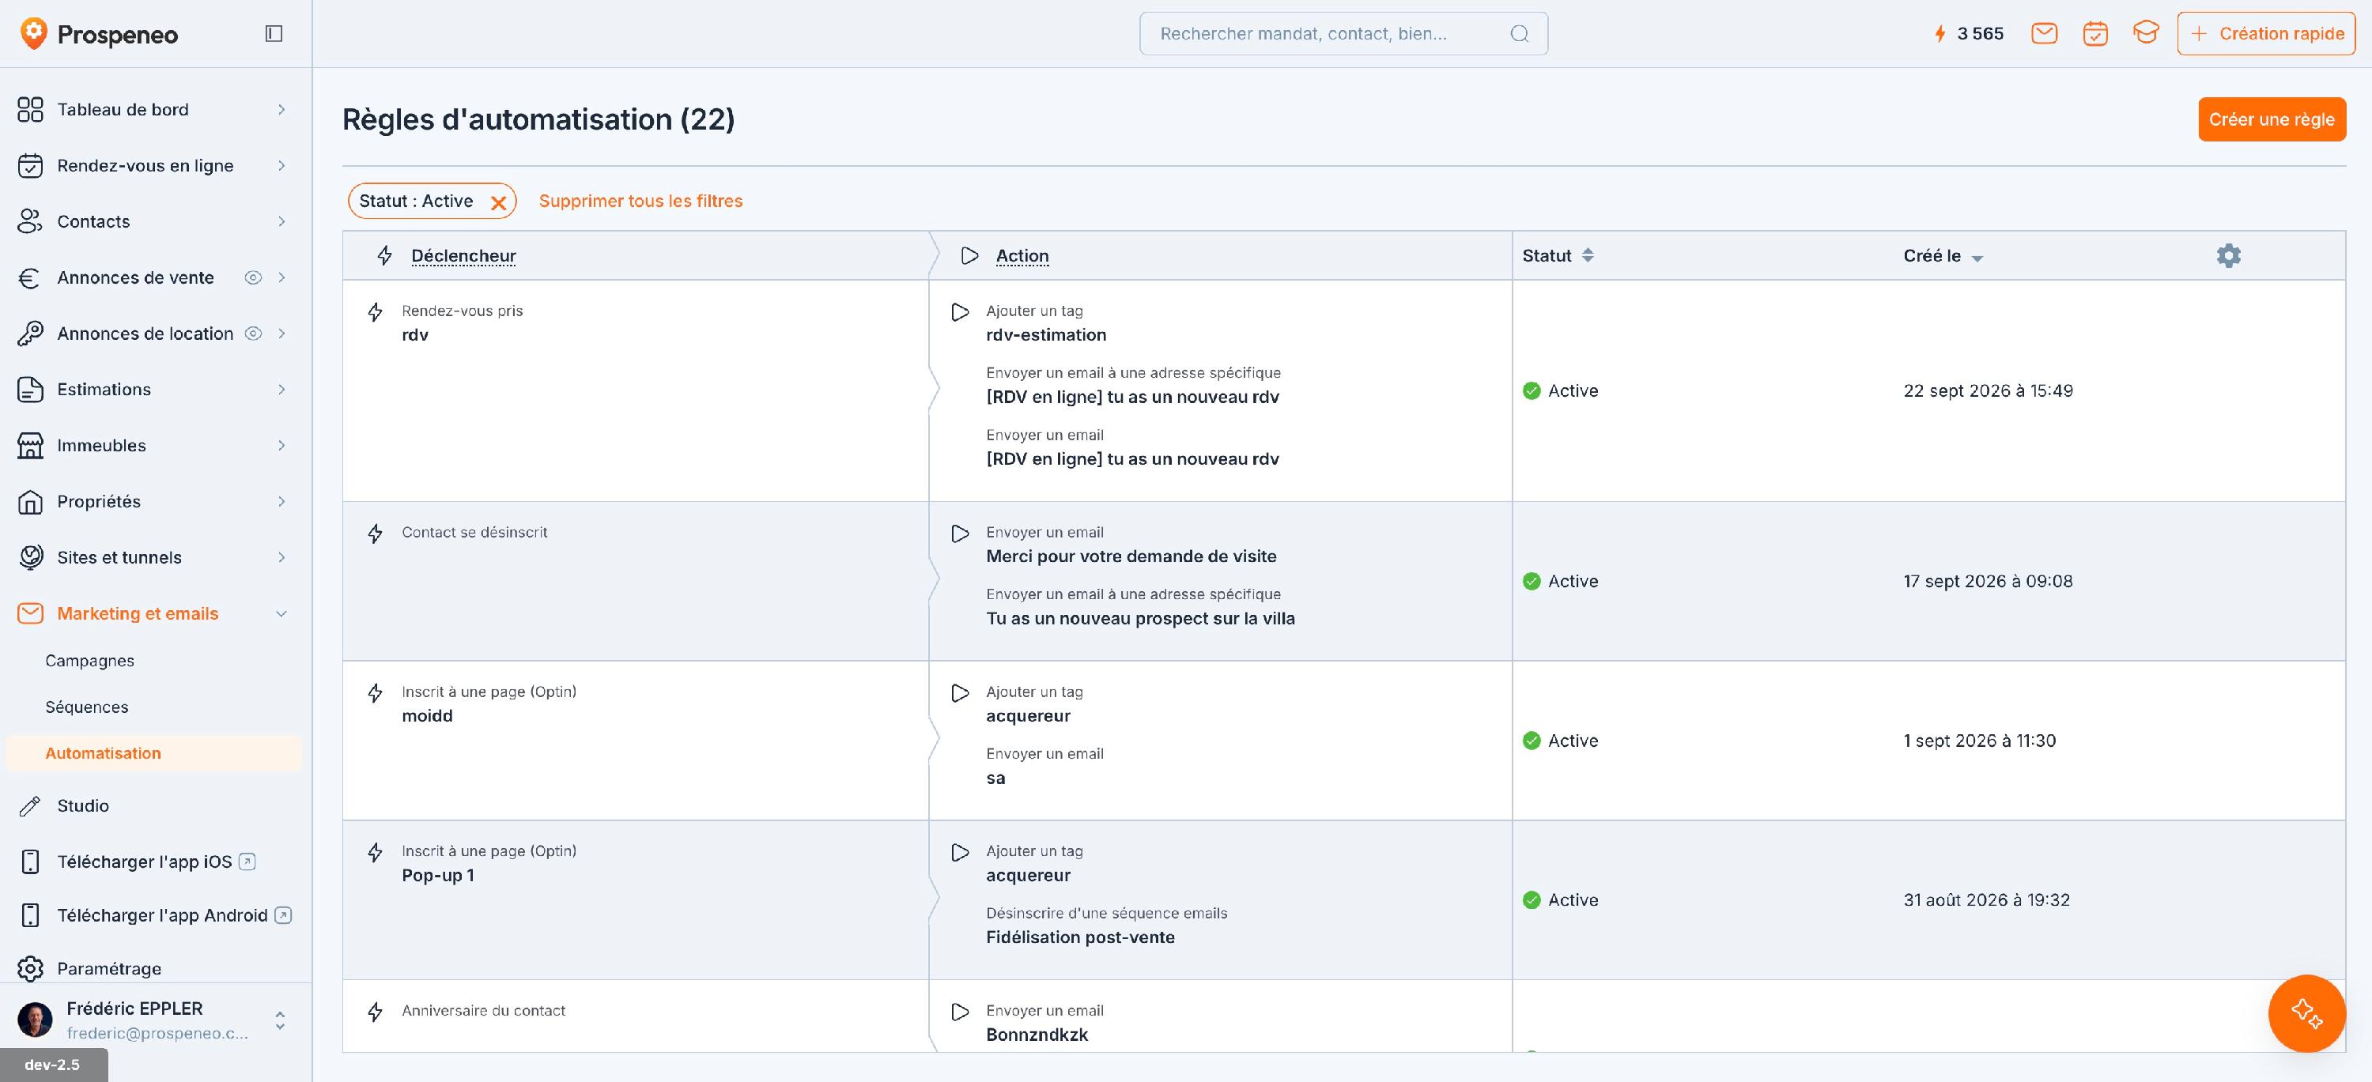Click the Annonces de location key icon
This screenshot has width=2372, height=1082.
[30, 333]
